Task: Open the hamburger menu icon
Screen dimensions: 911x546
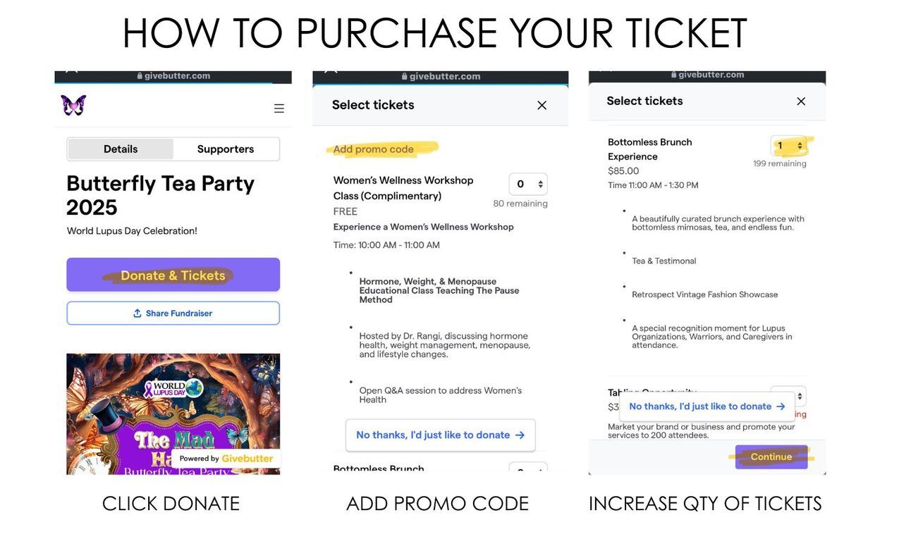Action: tap(279, 108)
